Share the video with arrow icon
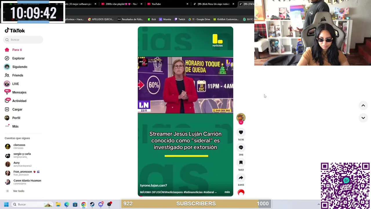Viewport: 371px width, 209px height. pos(241,178)
